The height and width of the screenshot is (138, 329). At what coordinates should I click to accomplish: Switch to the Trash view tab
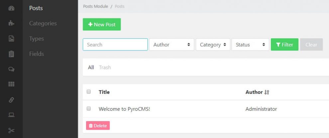[105, 68]
